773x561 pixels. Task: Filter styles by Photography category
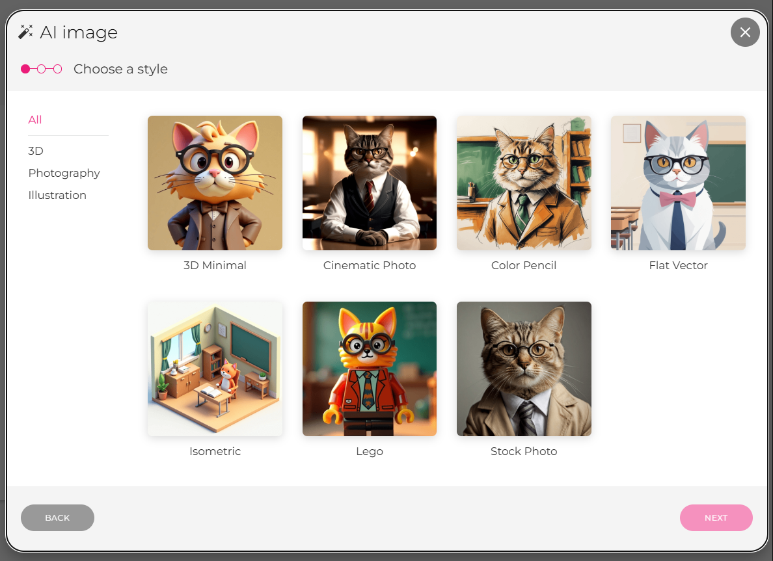pos(64,173)
